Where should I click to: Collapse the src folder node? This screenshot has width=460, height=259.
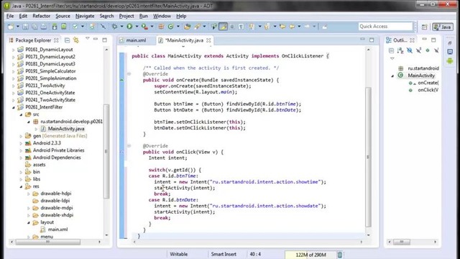[x=21, y=114]
